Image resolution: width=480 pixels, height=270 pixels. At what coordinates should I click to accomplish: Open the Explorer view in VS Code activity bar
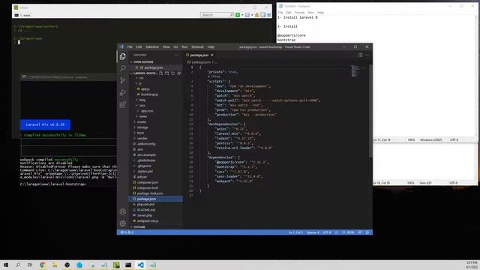[123, 56]
